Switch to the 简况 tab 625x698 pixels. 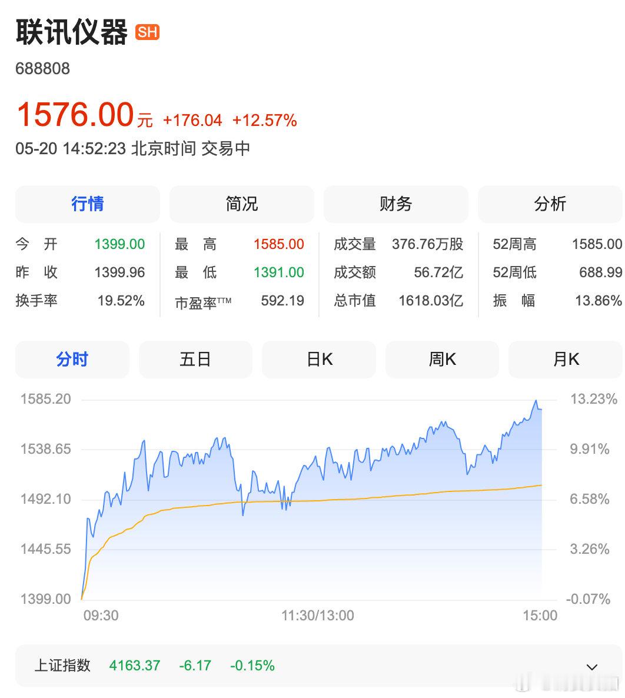[x=242, y=204]
